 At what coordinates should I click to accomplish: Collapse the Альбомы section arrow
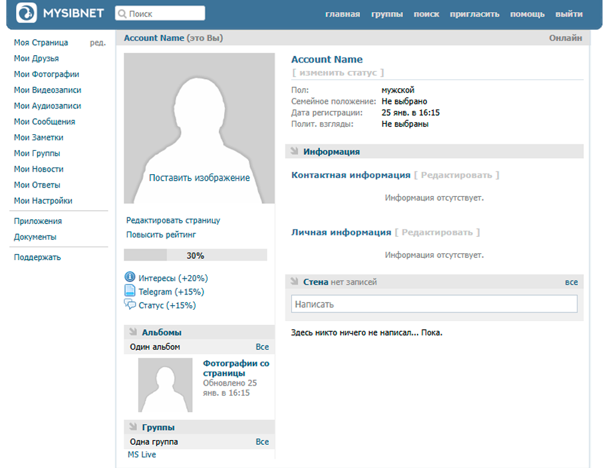point(132,332)
